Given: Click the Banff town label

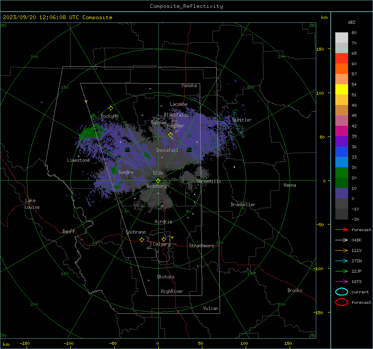Looking at the screenshot, I should (x=68, y=232).
